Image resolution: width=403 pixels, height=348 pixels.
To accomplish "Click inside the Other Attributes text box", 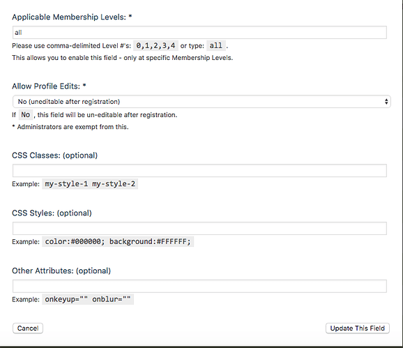I will (199, 286).
